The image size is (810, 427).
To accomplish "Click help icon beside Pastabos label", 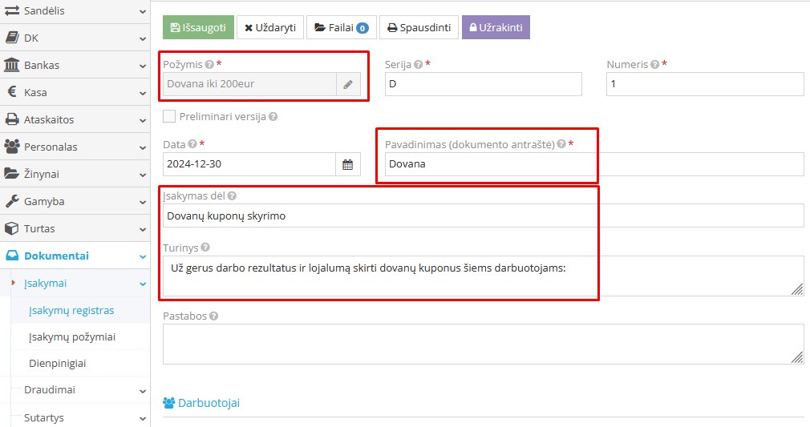I will point(214,316).
